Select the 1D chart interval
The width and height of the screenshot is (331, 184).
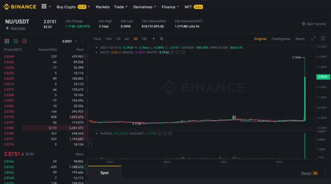135,39
